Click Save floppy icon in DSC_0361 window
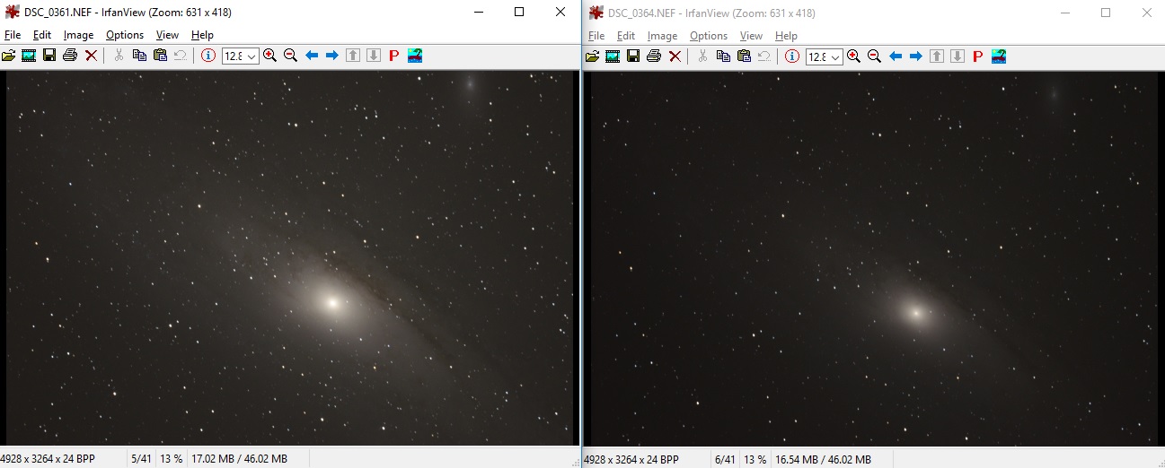1165x468 pixels. (x=49, y=56)
